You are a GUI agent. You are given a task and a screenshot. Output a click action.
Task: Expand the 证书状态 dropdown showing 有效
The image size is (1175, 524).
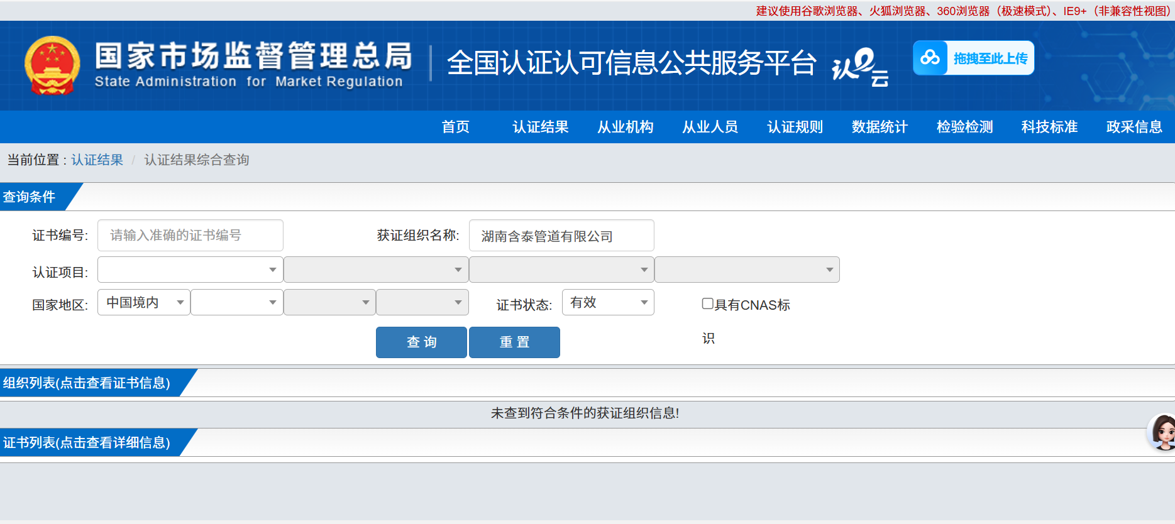pos(608,302)
